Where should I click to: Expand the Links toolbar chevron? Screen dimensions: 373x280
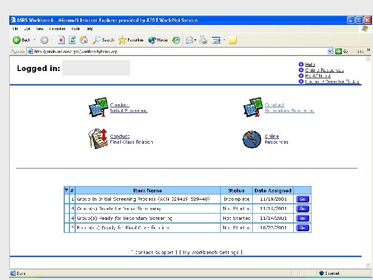pyautogui.click(x=368, y=50)
